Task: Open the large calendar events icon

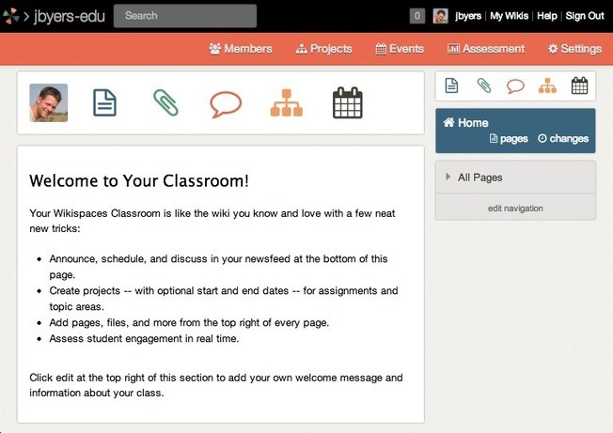Action: point(347,102)
